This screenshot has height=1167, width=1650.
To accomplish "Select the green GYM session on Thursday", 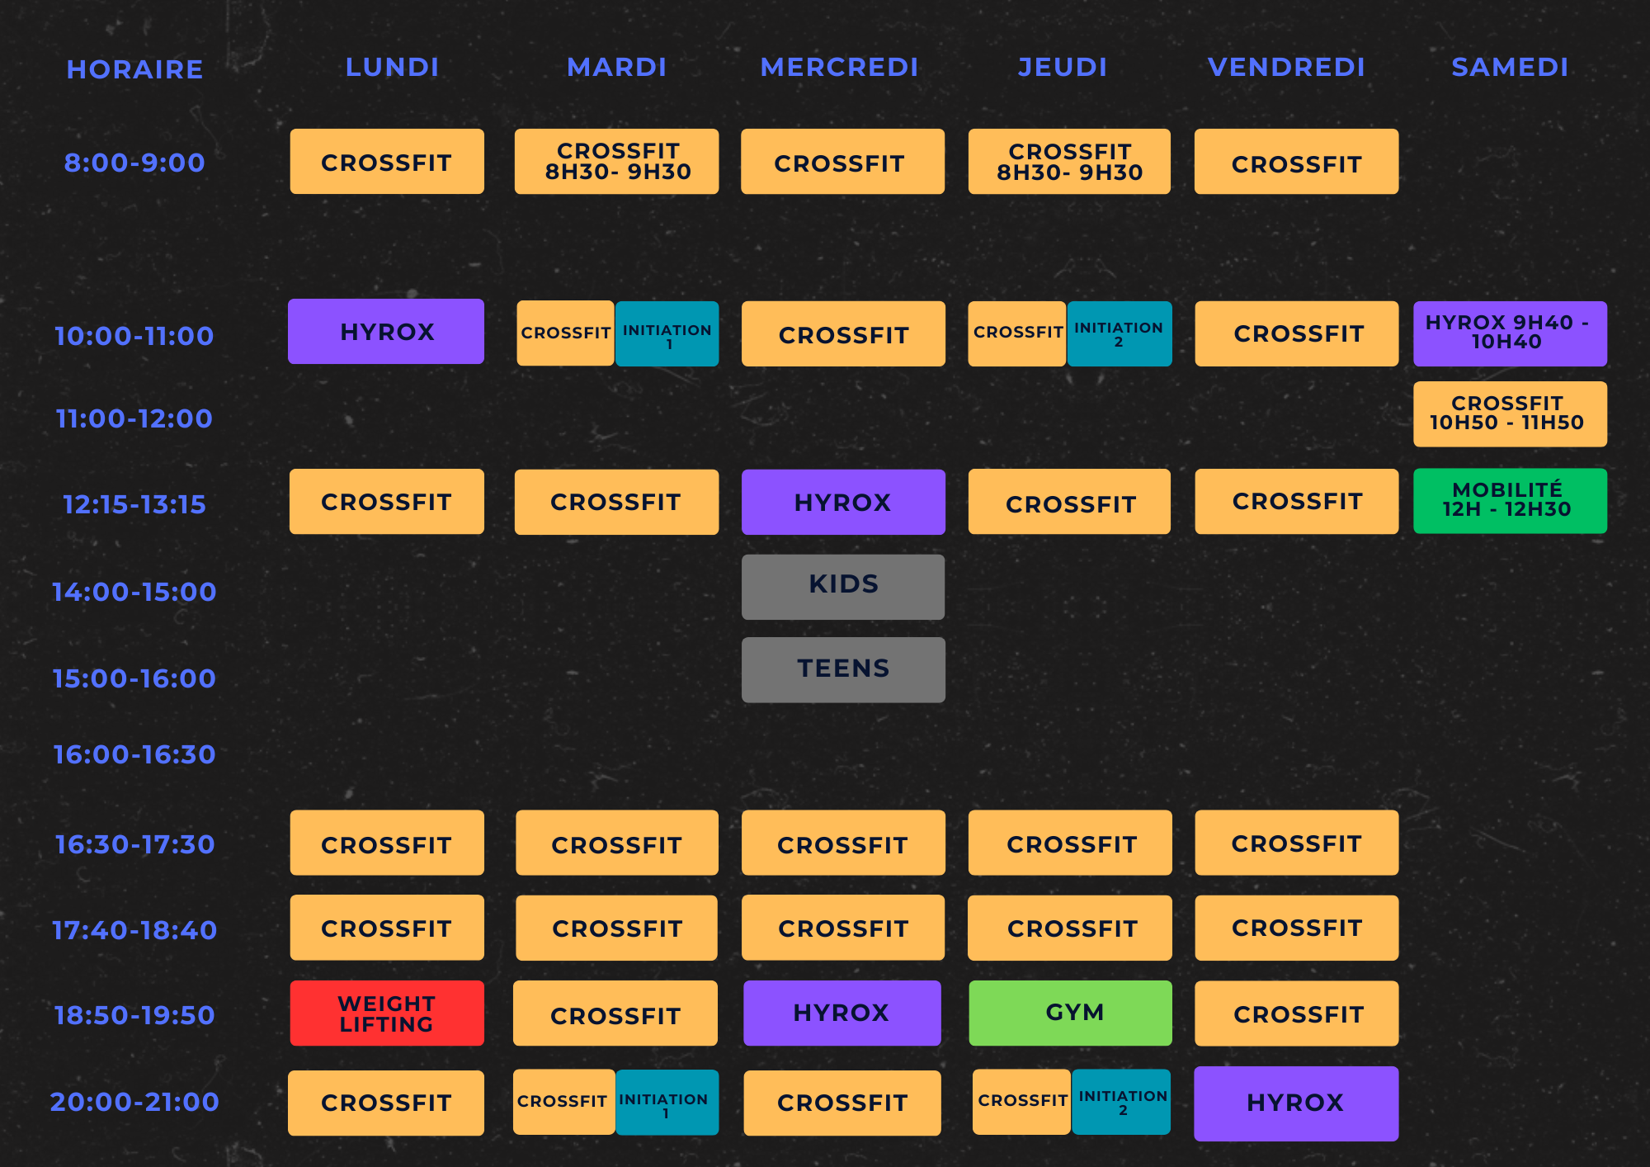I will [x=1070, y=1013].
